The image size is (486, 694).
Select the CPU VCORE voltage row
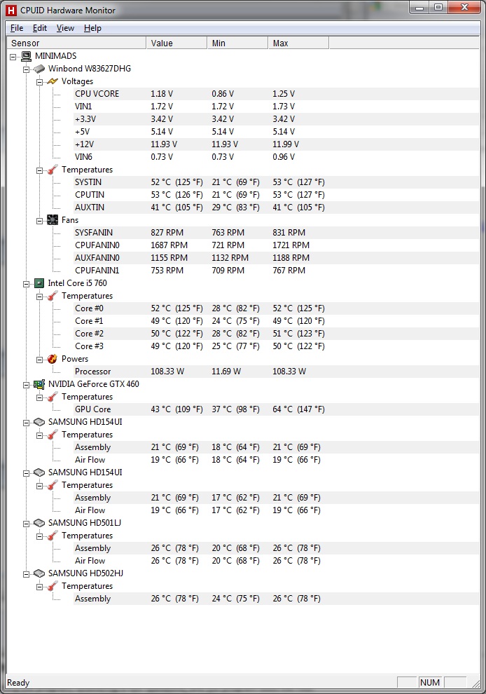click(x=276, y=94)
